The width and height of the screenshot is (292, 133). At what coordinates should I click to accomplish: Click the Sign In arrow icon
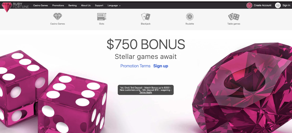pyautogui.click(x=278, y=5)
